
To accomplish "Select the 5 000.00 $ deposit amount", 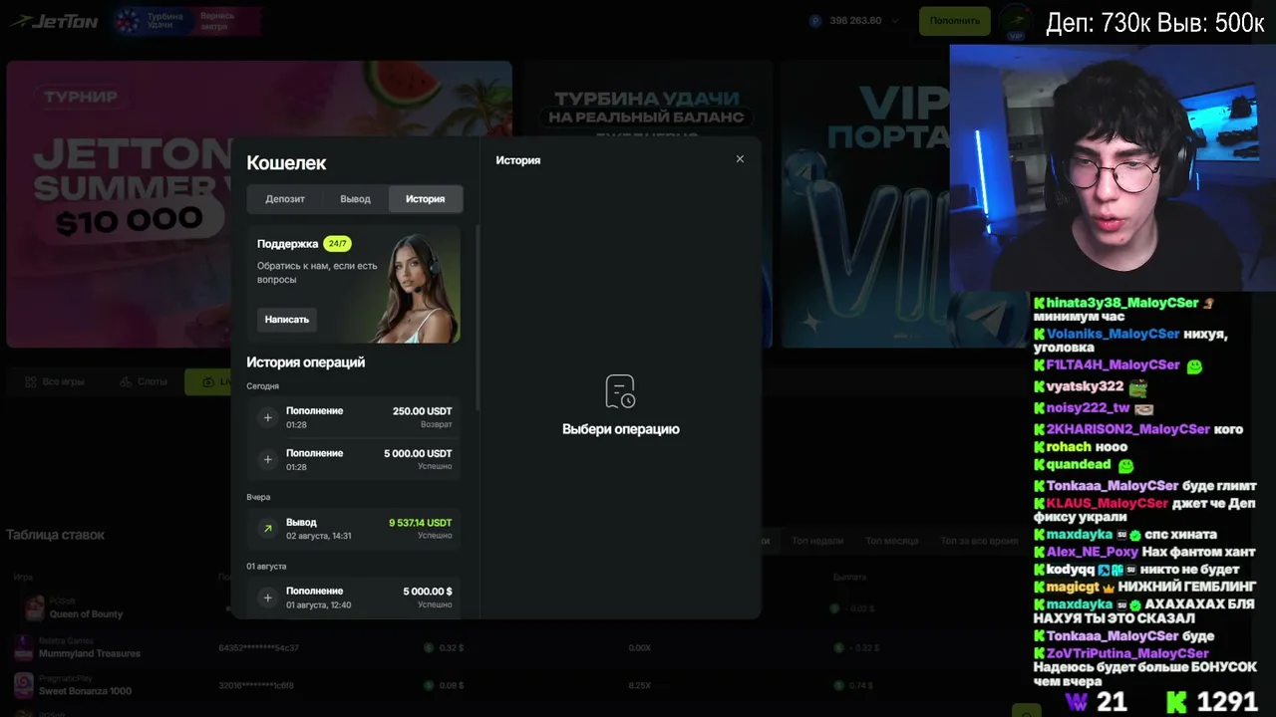I will (428, 592).
